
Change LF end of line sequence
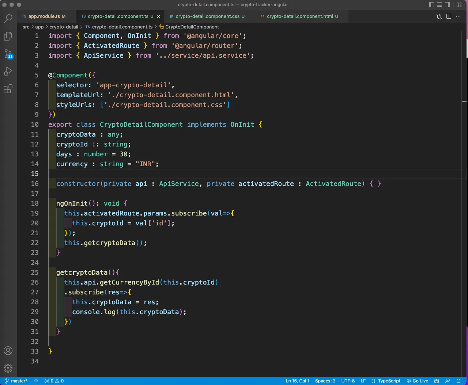(x=363, y=381)
